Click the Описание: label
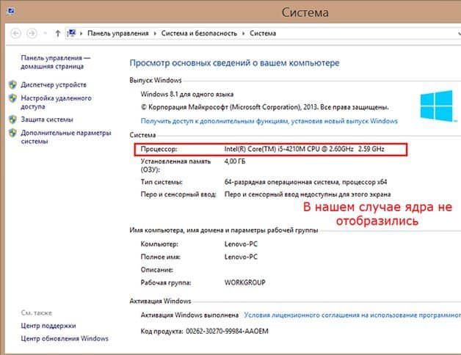This screenshot has width=461, height=355. coord(156,269)
